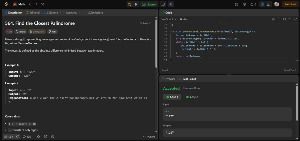
Task: Switch to the Accepted tab
Action: (x=69, y=12)
